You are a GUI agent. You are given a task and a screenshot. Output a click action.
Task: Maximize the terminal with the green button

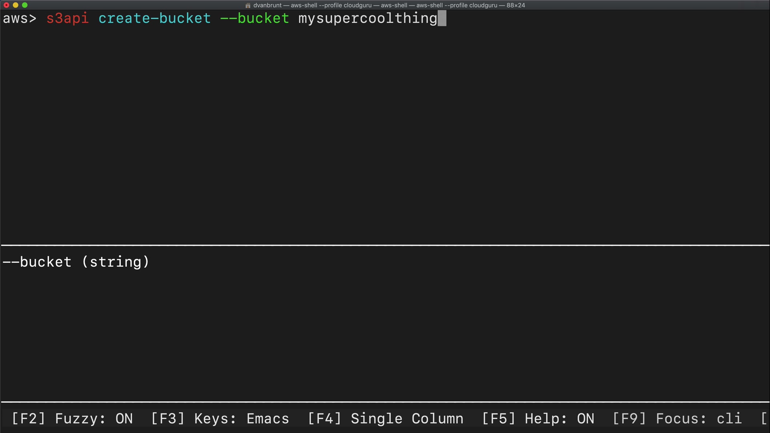(25, 5)
